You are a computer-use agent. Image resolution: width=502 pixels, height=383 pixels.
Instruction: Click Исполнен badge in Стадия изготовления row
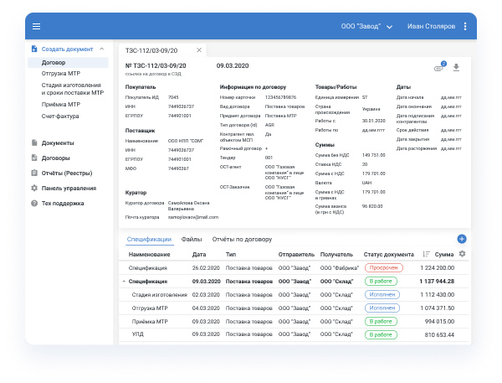pos(382,294)
